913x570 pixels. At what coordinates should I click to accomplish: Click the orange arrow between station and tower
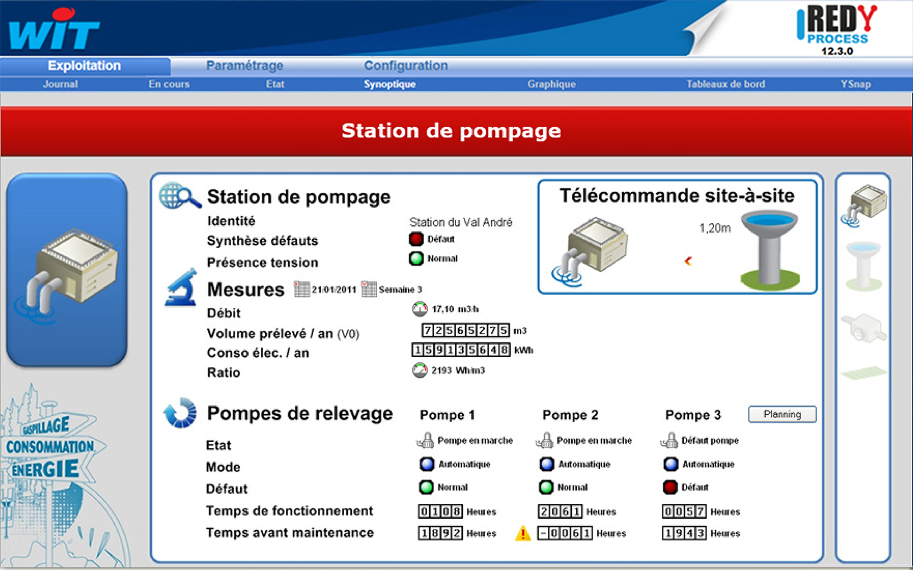tap(688, 261)
